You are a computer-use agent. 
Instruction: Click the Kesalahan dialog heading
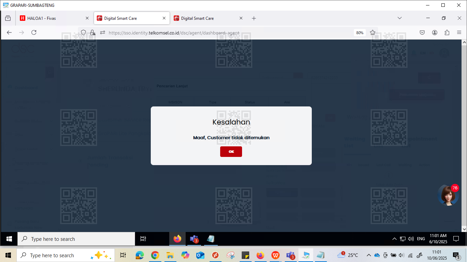[x=231, y=122]
